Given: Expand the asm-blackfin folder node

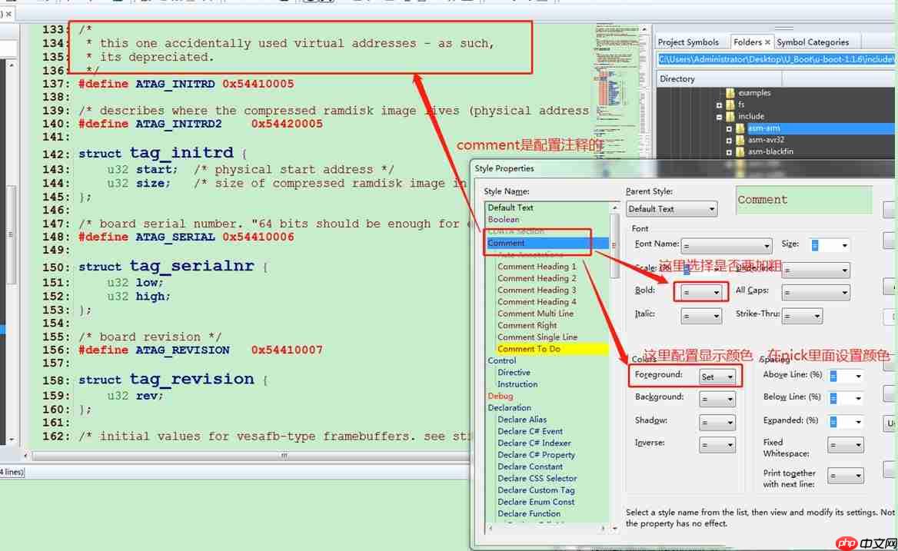Looking at the screenshot, I should point(729,152).
